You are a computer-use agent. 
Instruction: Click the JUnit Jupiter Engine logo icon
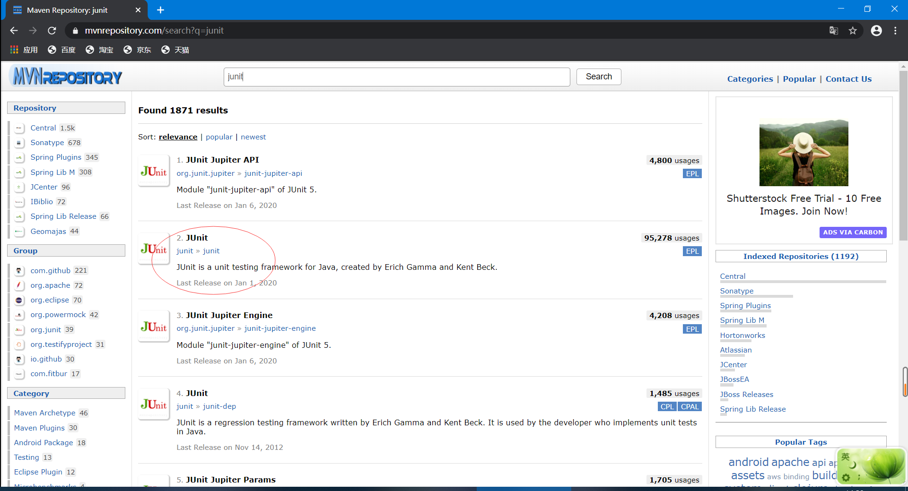[154, 326]
